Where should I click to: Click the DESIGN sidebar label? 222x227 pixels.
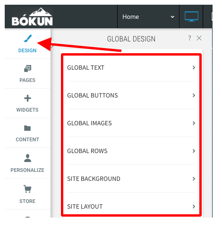click(x=27, y=50)
